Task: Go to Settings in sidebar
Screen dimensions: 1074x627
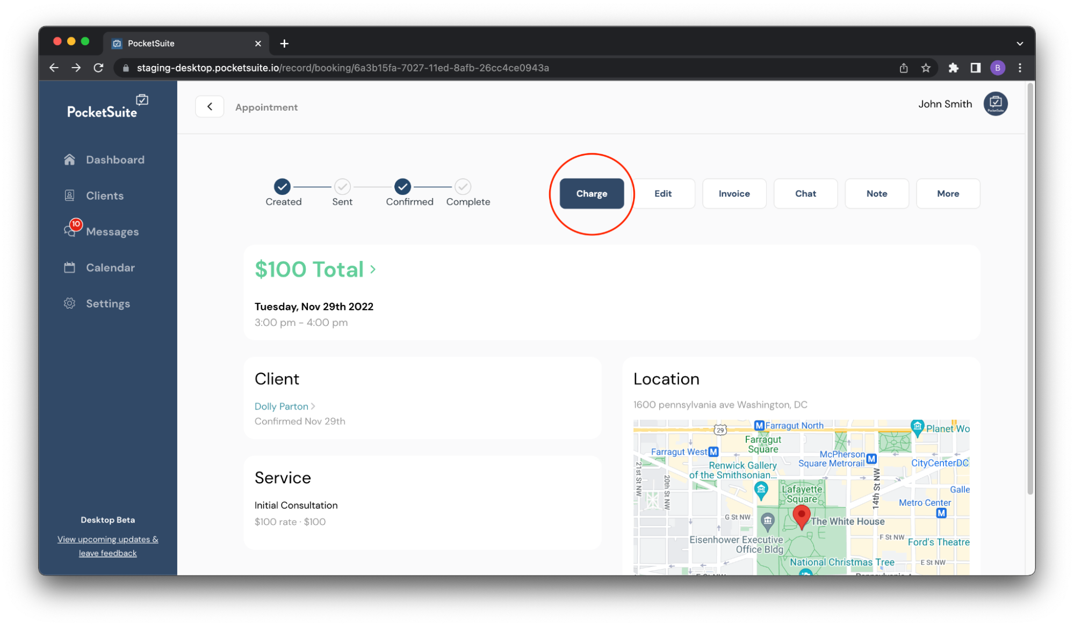Action: coord(108,303)
